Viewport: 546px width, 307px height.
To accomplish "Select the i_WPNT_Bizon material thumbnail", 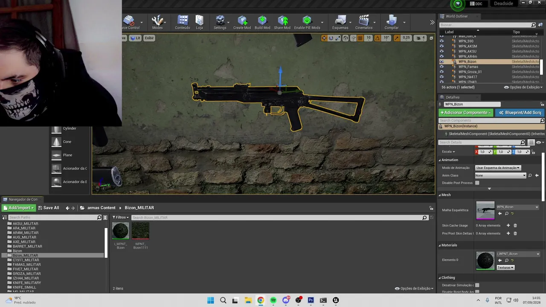I will 121,231.
